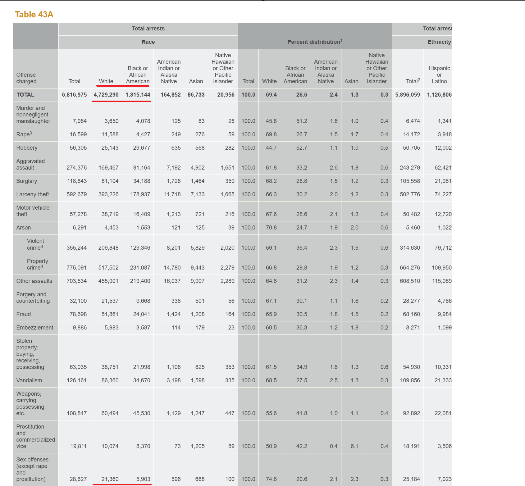The width and height of the screenshot is (525, 486).
Task: Select Sex offenses White percent 74.6
Action: [x=271, y=479]
